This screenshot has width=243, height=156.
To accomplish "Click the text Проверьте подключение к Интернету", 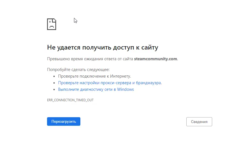I will pyautogui.click(x=95, y=76).
